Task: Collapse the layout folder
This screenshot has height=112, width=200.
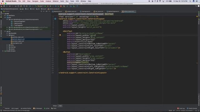Action: pyautogui.click(x=7, y=35)
